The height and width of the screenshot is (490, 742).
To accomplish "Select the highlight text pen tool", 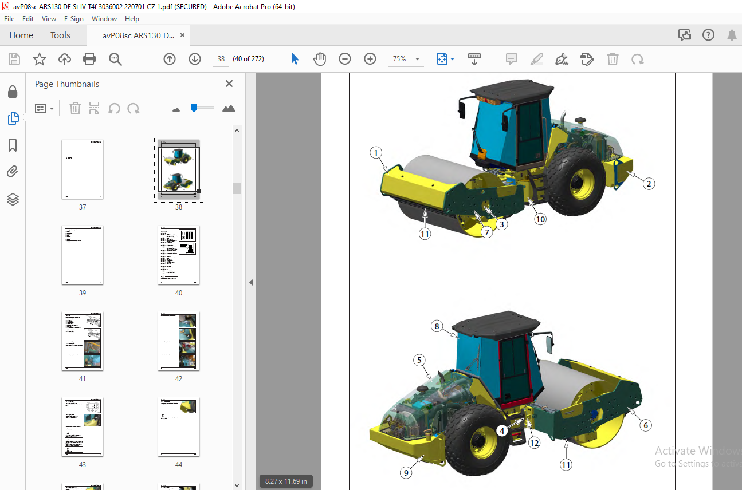I will tap(537, 59).
